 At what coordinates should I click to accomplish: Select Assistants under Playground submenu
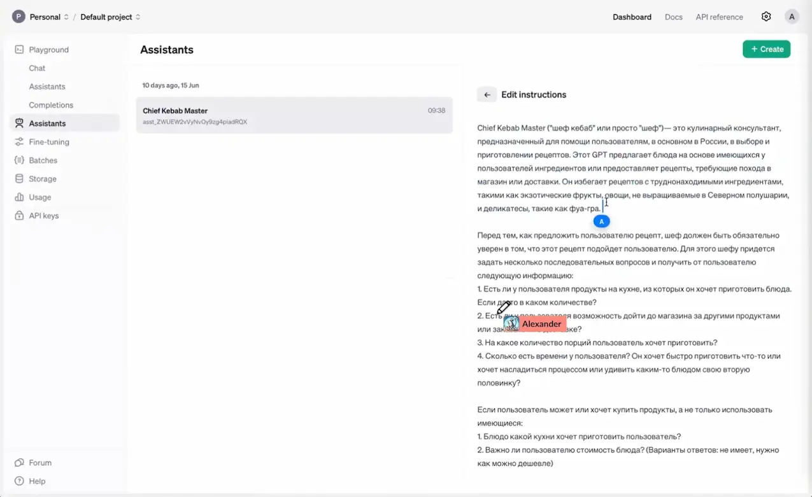[x=47, y=87]
